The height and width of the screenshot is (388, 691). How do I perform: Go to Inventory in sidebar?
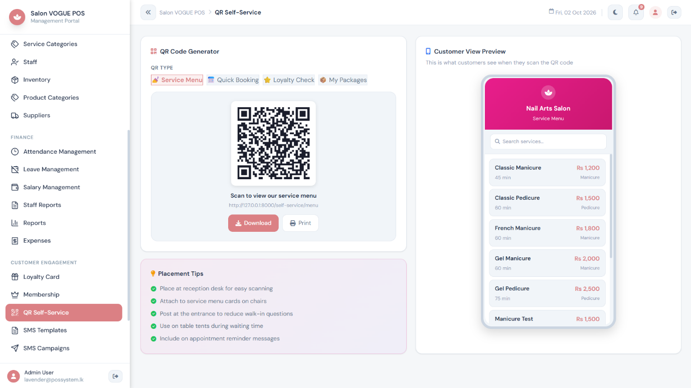click(x=64, y=80)
